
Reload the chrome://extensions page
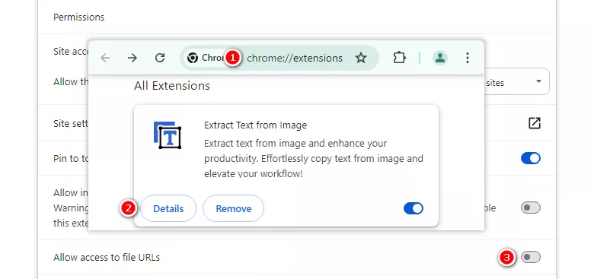(x=160, y=58)
